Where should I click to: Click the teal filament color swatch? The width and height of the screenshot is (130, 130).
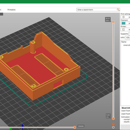pyautogui.click(x=123, y=23)
